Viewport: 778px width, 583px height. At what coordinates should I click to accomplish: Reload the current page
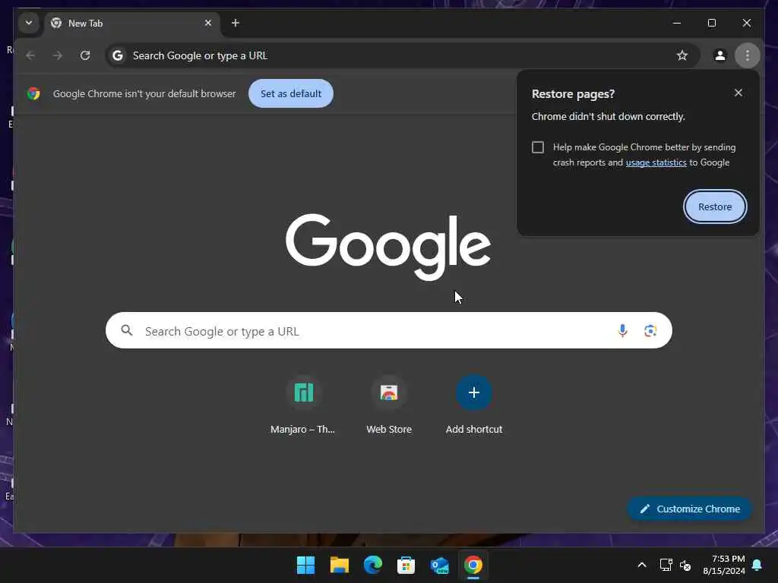coord(85,55)
